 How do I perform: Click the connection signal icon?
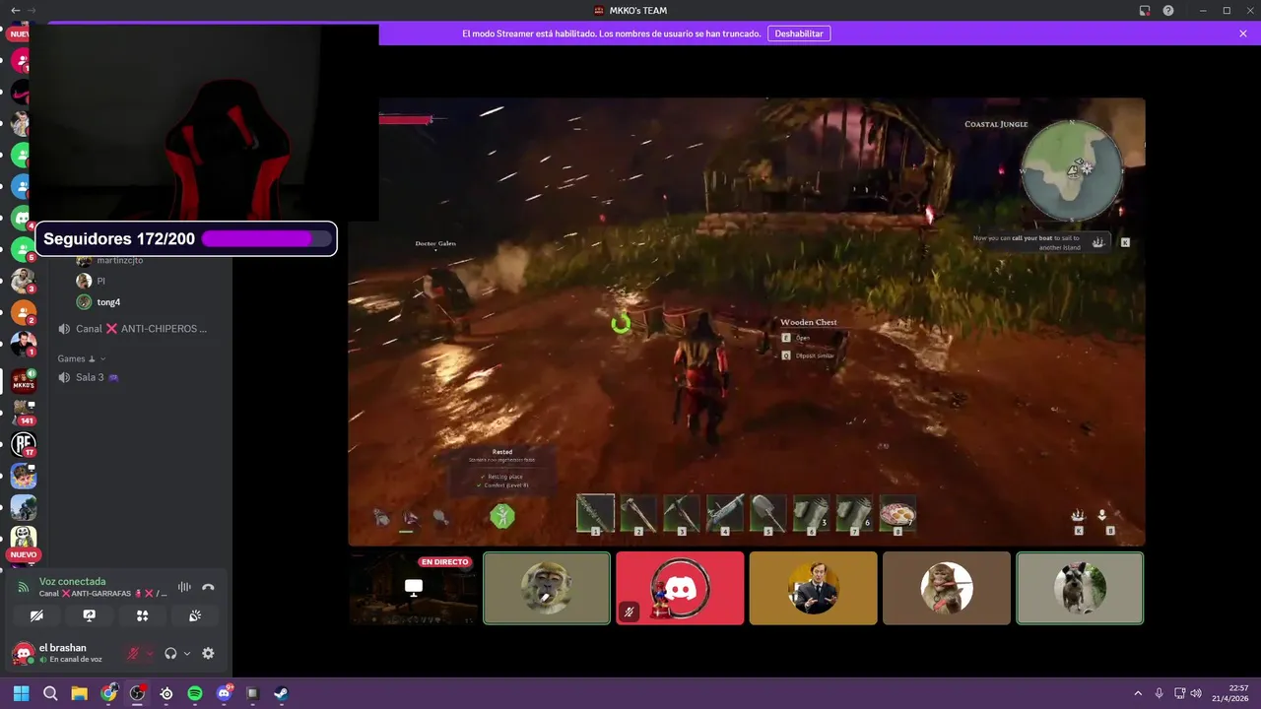coord(24,587)
